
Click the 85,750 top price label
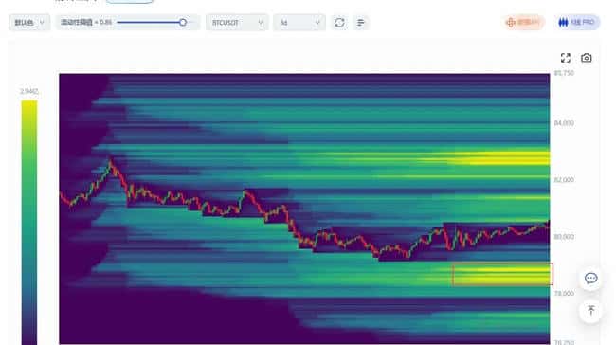[564, 73]
